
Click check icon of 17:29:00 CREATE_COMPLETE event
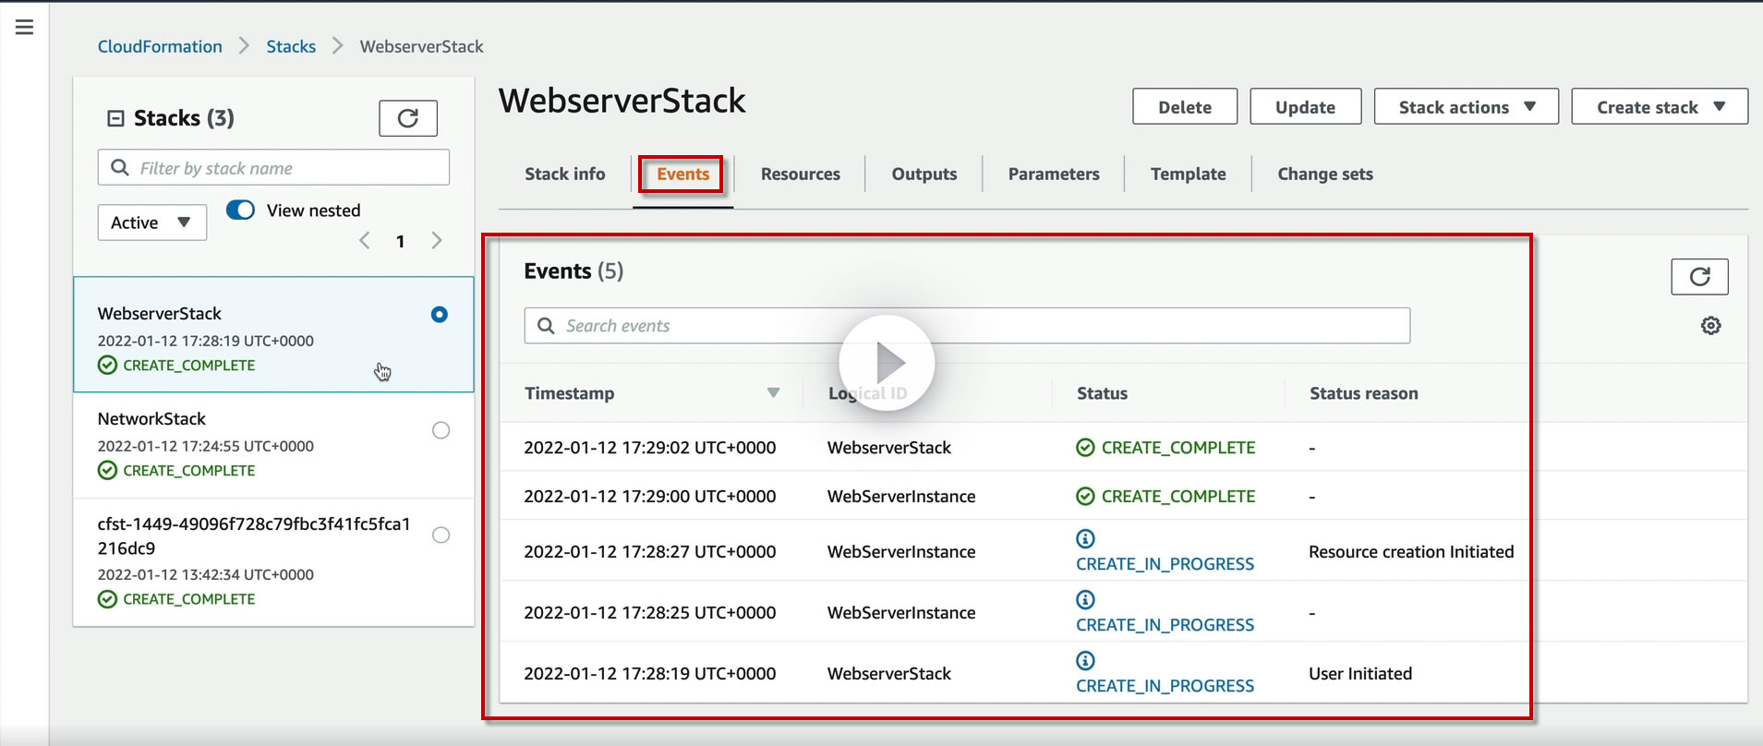pos(1086,497)
